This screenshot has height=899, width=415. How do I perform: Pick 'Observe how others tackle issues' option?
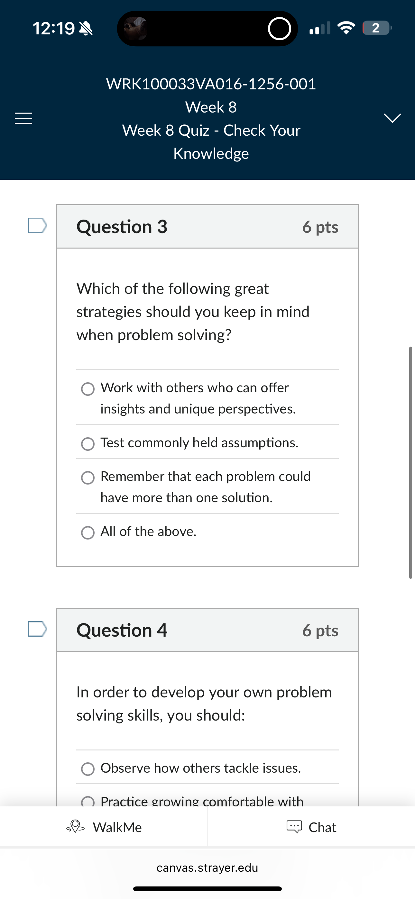(88, 769)
